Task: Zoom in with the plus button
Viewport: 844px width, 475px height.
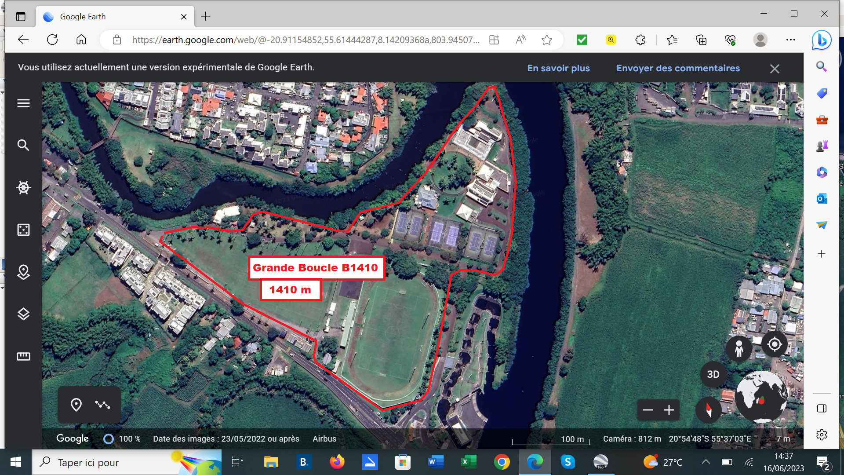Action: point(669,410)
